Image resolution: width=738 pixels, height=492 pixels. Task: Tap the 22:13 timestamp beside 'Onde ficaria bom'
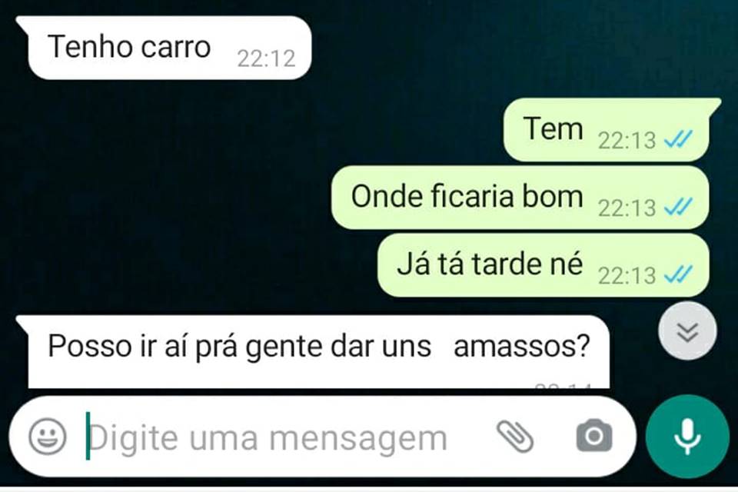[627, 208]
